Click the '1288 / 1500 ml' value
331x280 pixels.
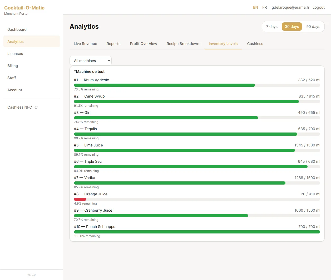tap(307, 178)
